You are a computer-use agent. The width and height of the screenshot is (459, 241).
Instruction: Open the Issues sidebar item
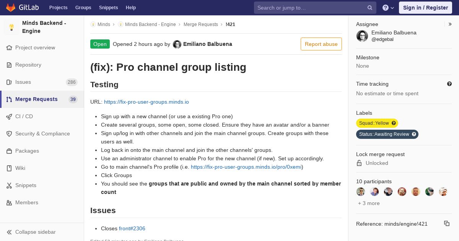pos(42,82)
